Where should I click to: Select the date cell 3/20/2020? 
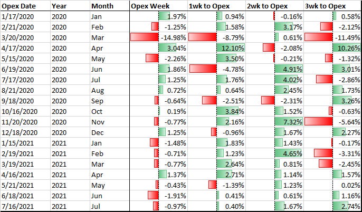[25, 37]
